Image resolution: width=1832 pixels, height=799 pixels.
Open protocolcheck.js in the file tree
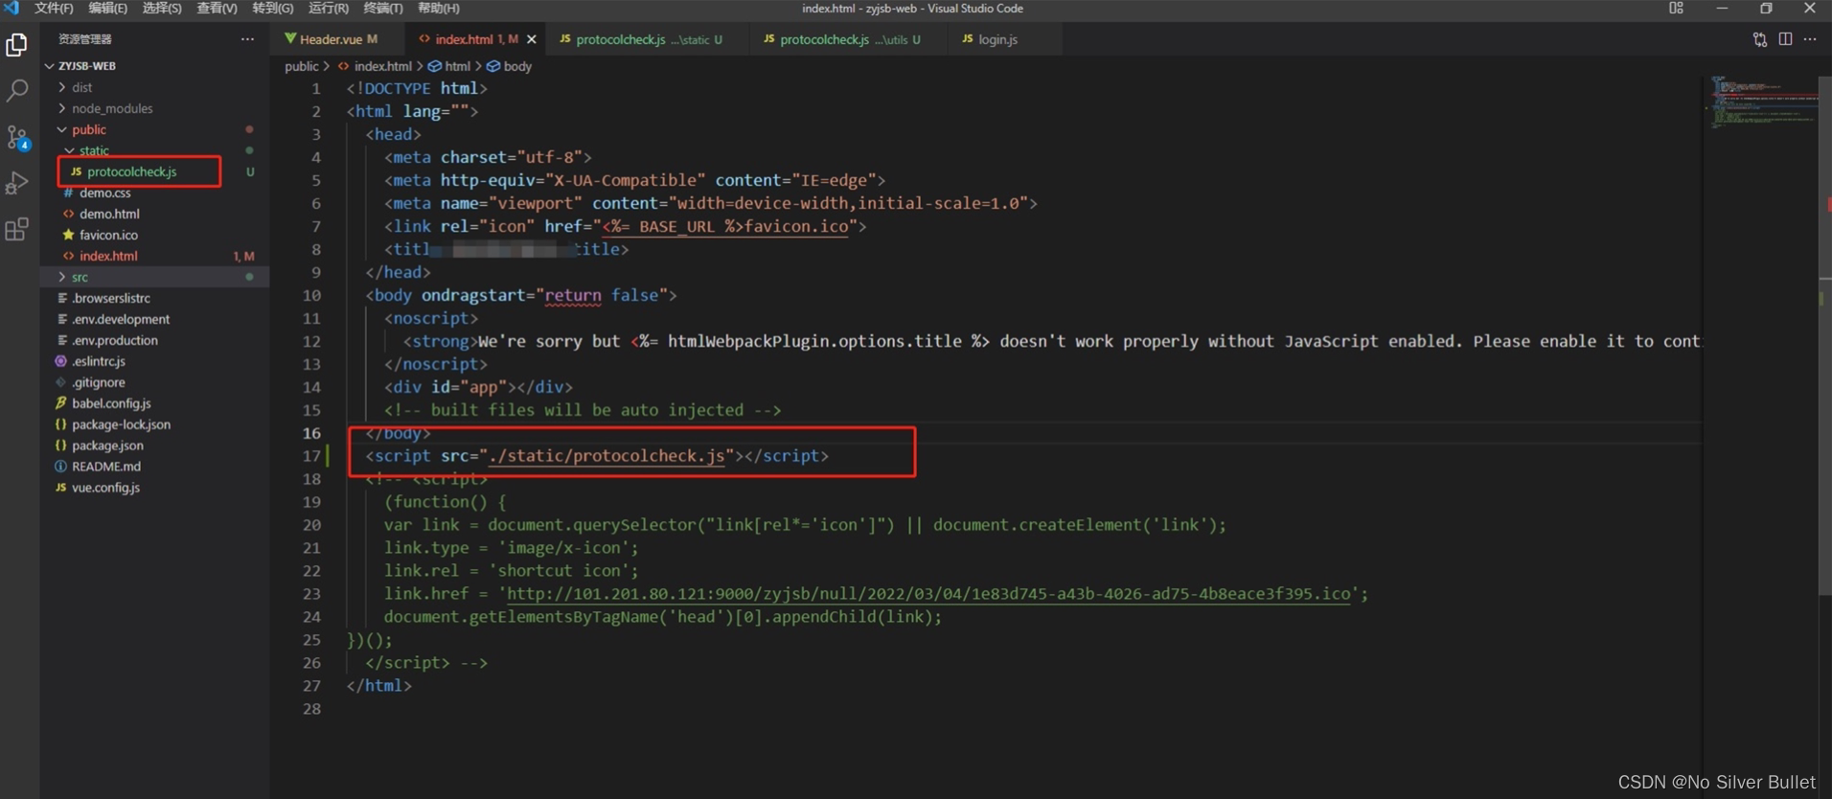(x=131, y=171)
